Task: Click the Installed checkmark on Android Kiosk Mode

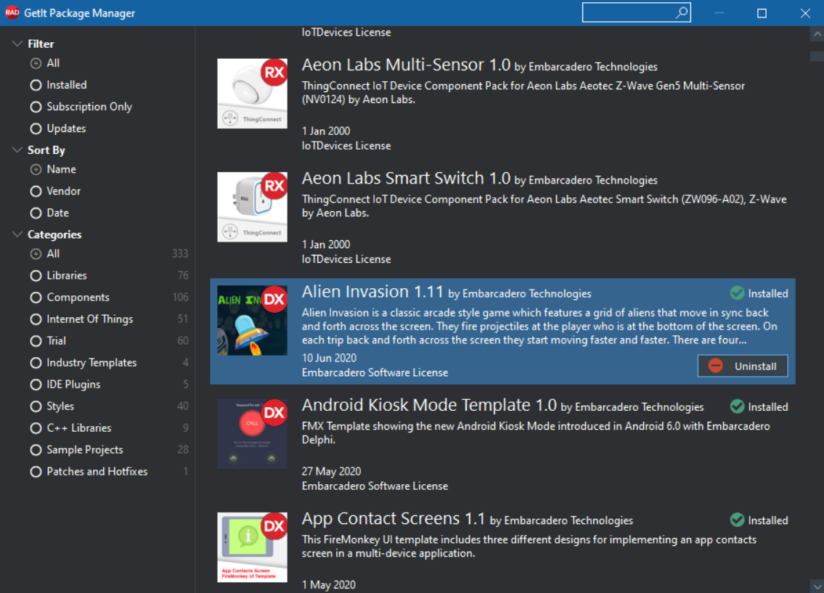Action: (738, 406)
